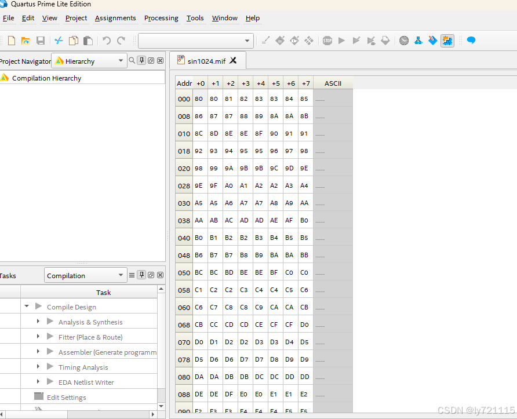The height and width of the screenshot is (419, 517).
Task: Click the ASCII column header
Action: tap(333, 83)
